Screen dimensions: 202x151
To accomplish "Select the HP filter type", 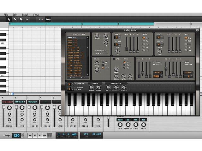I will click(103, 65).
